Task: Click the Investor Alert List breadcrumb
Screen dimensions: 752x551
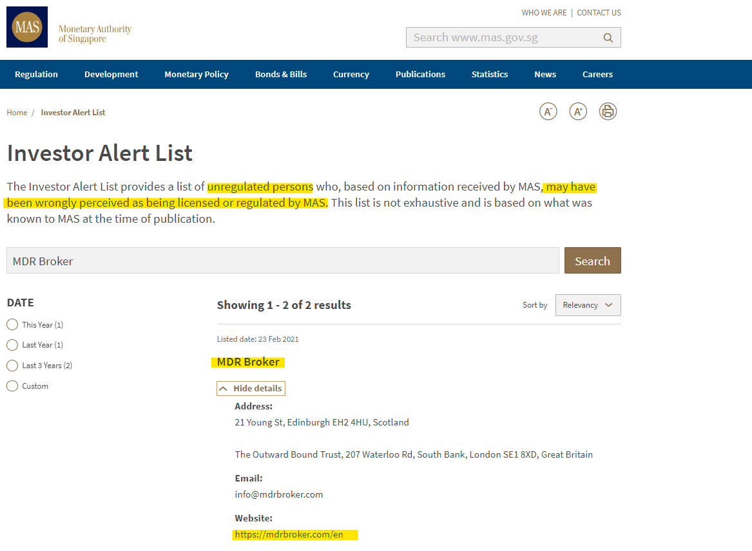Action: [73, 113]
